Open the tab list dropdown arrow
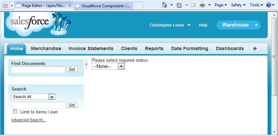The height and width of the screenshot is (136, 278). click(12, 6)
